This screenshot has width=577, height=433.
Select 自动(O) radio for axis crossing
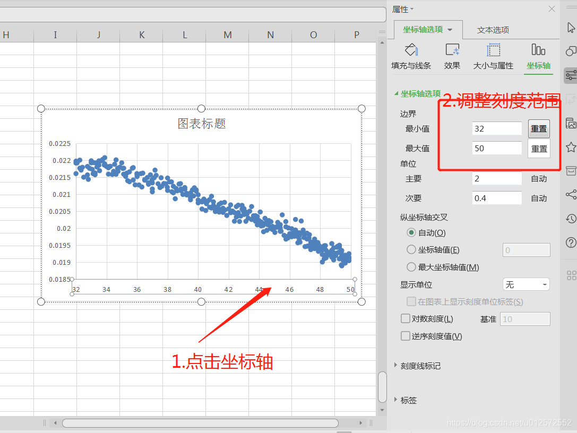click(x=411, y=232)
